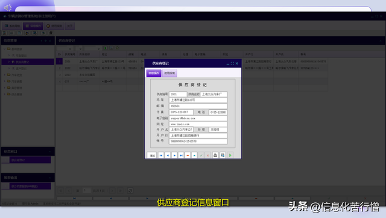The width and height of the screenshot is (386, 218).
Task: Go to previous page in grid pager
Action: (69, 191)
